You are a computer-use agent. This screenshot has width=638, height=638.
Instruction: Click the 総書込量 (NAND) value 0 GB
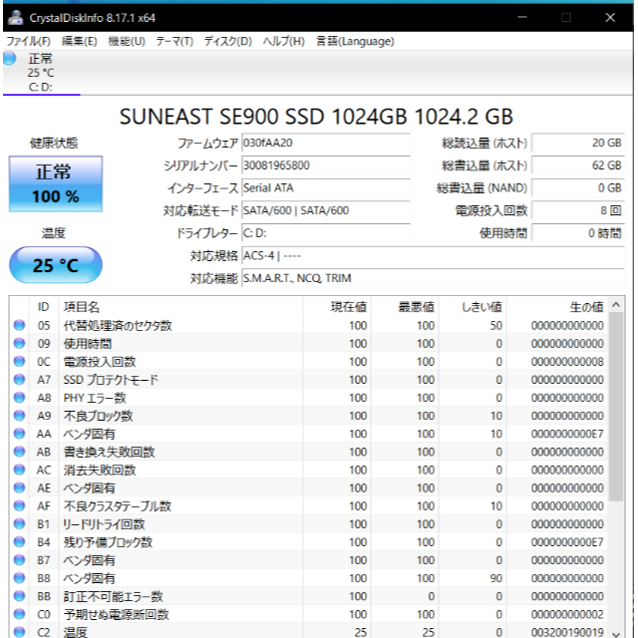pos(578,188)
